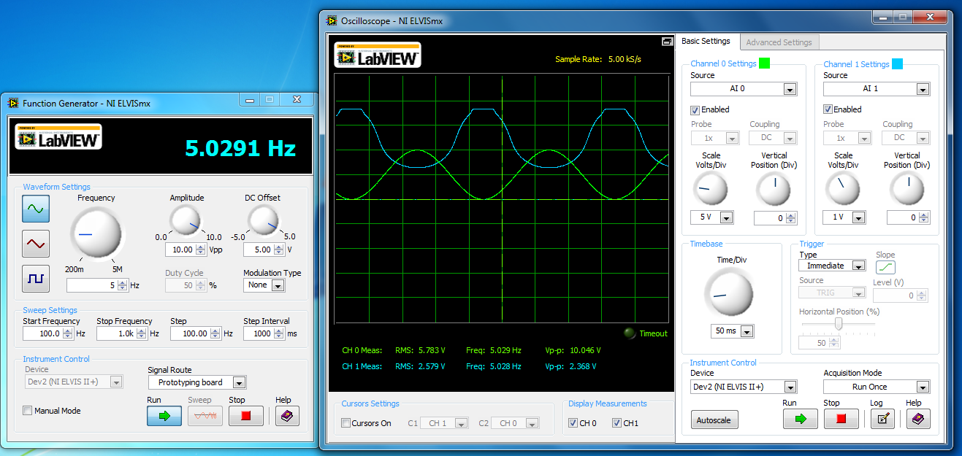The height and width of the screenshot is (456, 962).
Task: Click the DC Offset voltage field
Action: click(x=259, y=250)
